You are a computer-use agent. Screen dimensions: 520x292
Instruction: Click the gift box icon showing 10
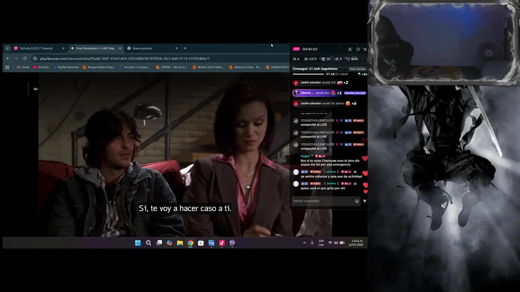click(323, 59)
